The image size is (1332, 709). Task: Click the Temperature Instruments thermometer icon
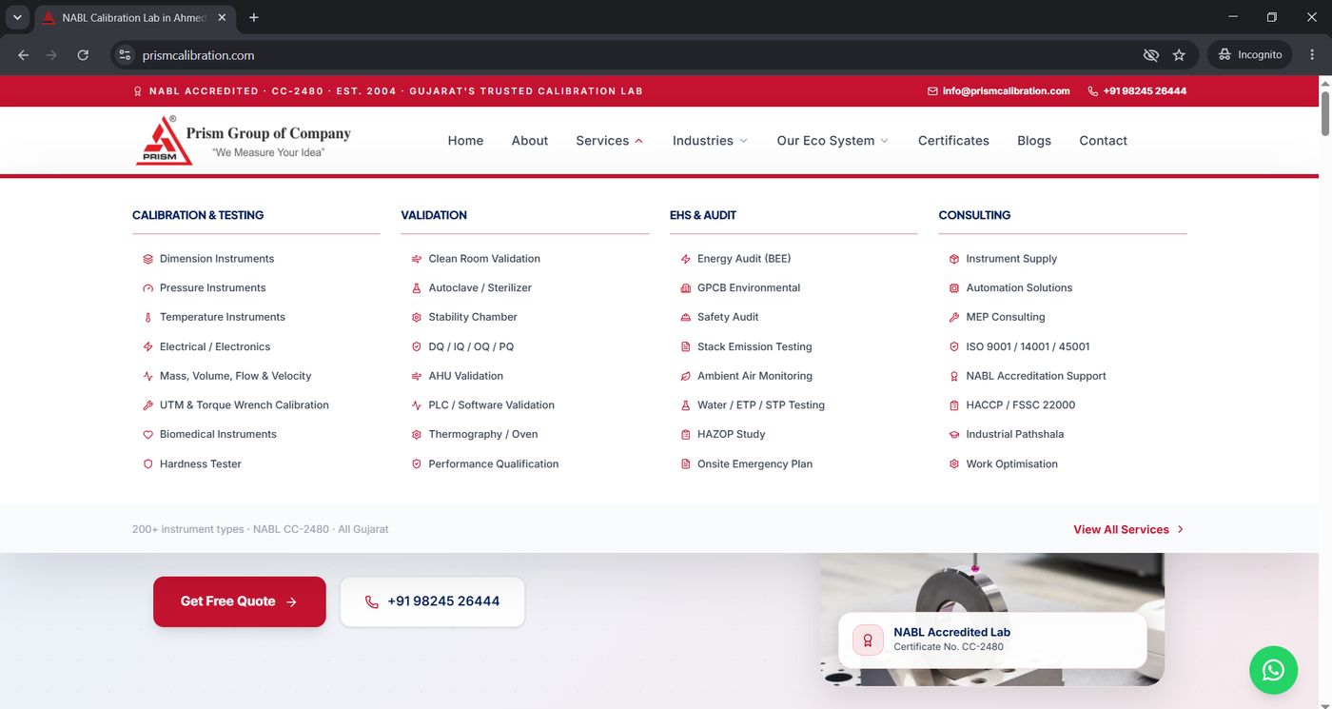(147, 318)
